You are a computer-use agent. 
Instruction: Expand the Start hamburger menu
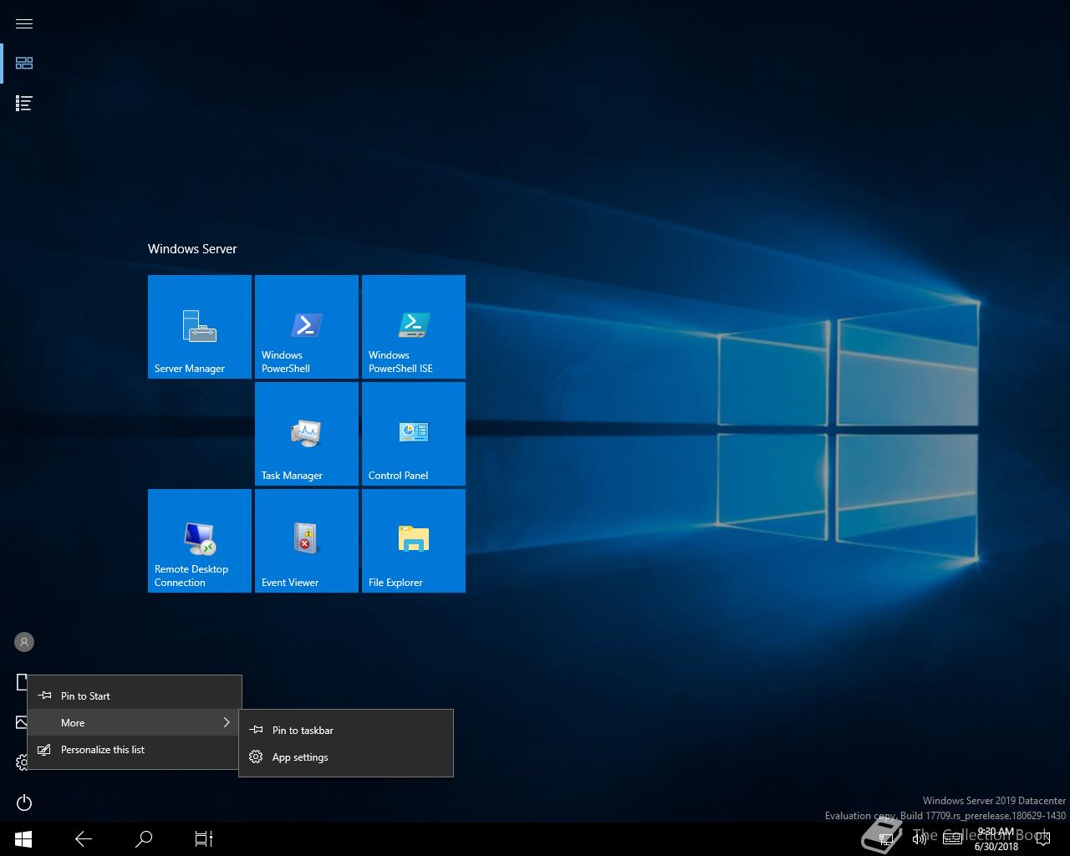[x=24, y=23]
